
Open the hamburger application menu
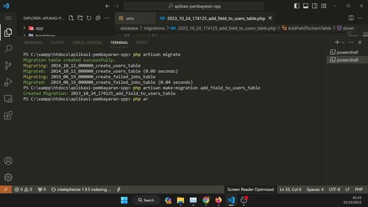coord(8,18)
